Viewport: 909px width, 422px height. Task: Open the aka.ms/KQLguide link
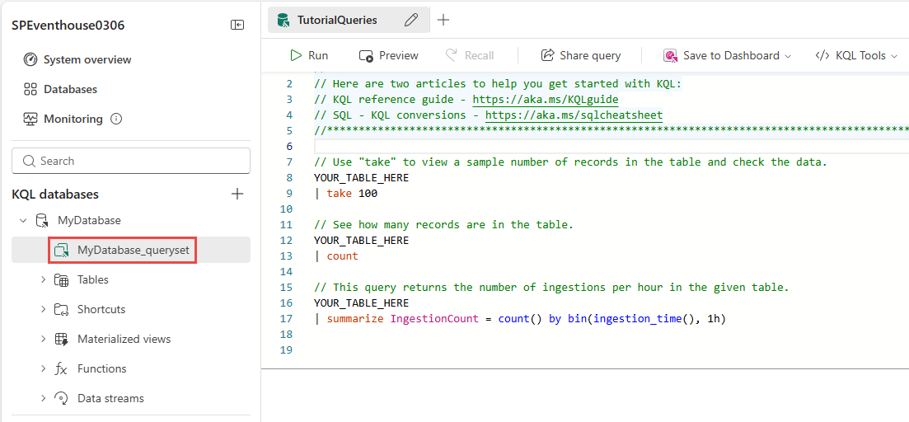[x=546, y=99]
